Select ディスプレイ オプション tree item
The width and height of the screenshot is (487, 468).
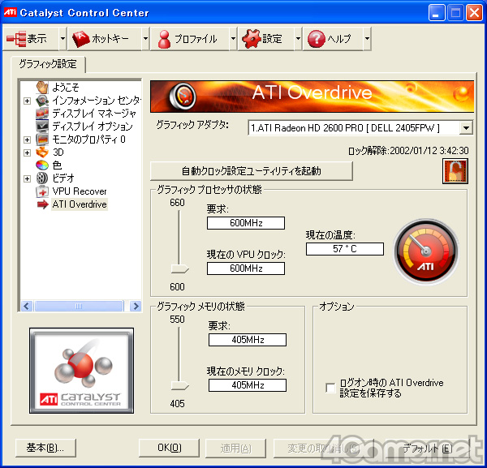93,127
